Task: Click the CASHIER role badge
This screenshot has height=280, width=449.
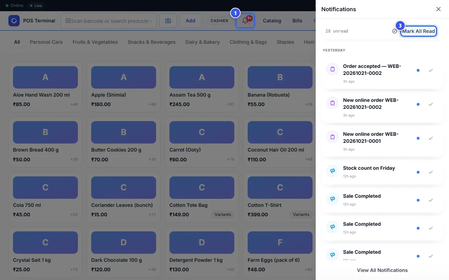Action: [220, 21]
